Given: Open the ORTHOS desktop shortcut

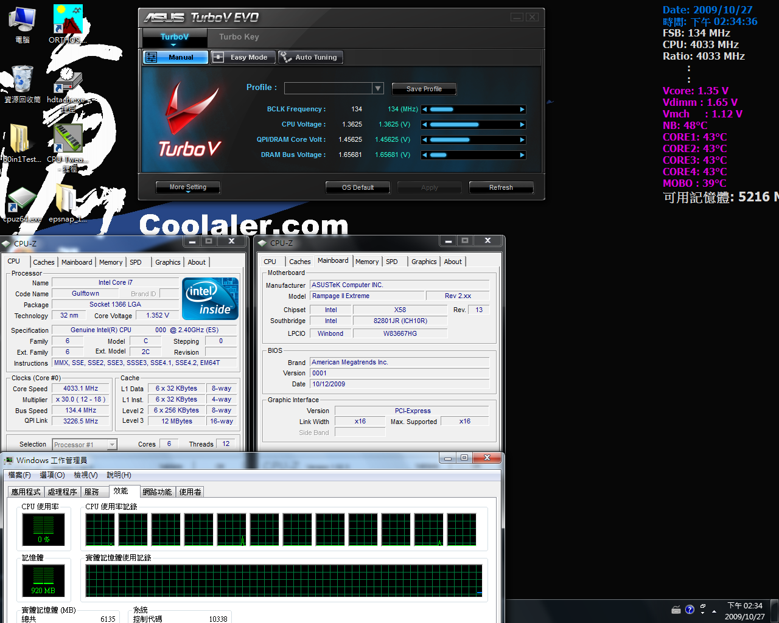Looking at the screenshot, I should [68, 24].
